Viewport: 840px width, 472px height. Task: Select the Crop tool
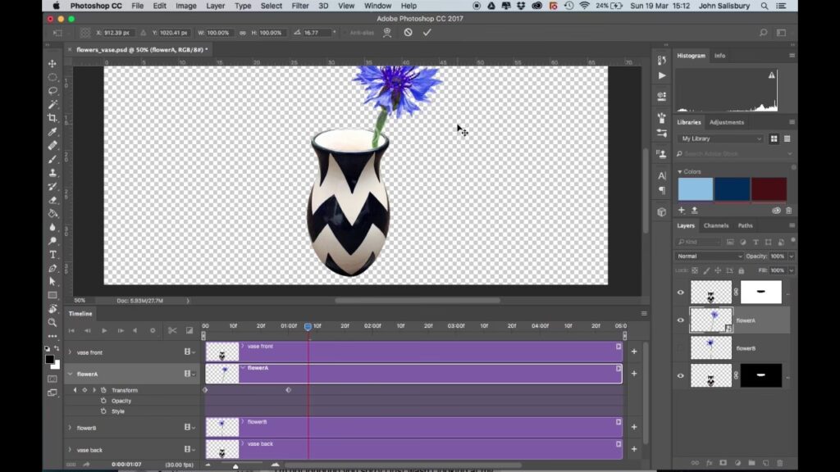tap(52, 118)
